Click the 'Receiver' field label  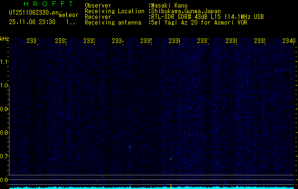coord(98,17)
